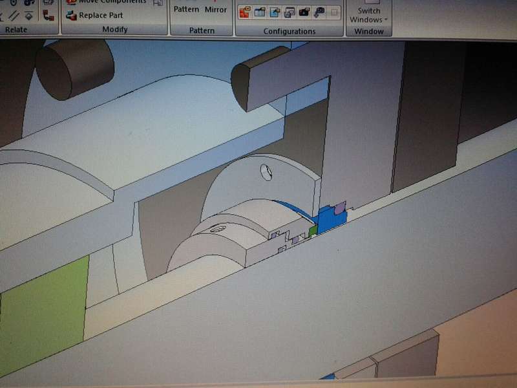Open the Pattern command

click(186, 9)
